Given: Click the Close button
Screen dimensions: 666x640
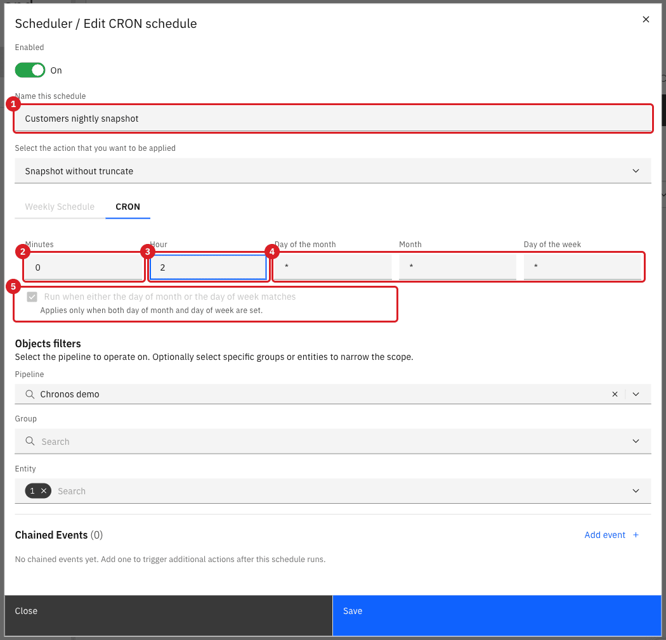Looking at the screenshot, I should coord(169,615).
